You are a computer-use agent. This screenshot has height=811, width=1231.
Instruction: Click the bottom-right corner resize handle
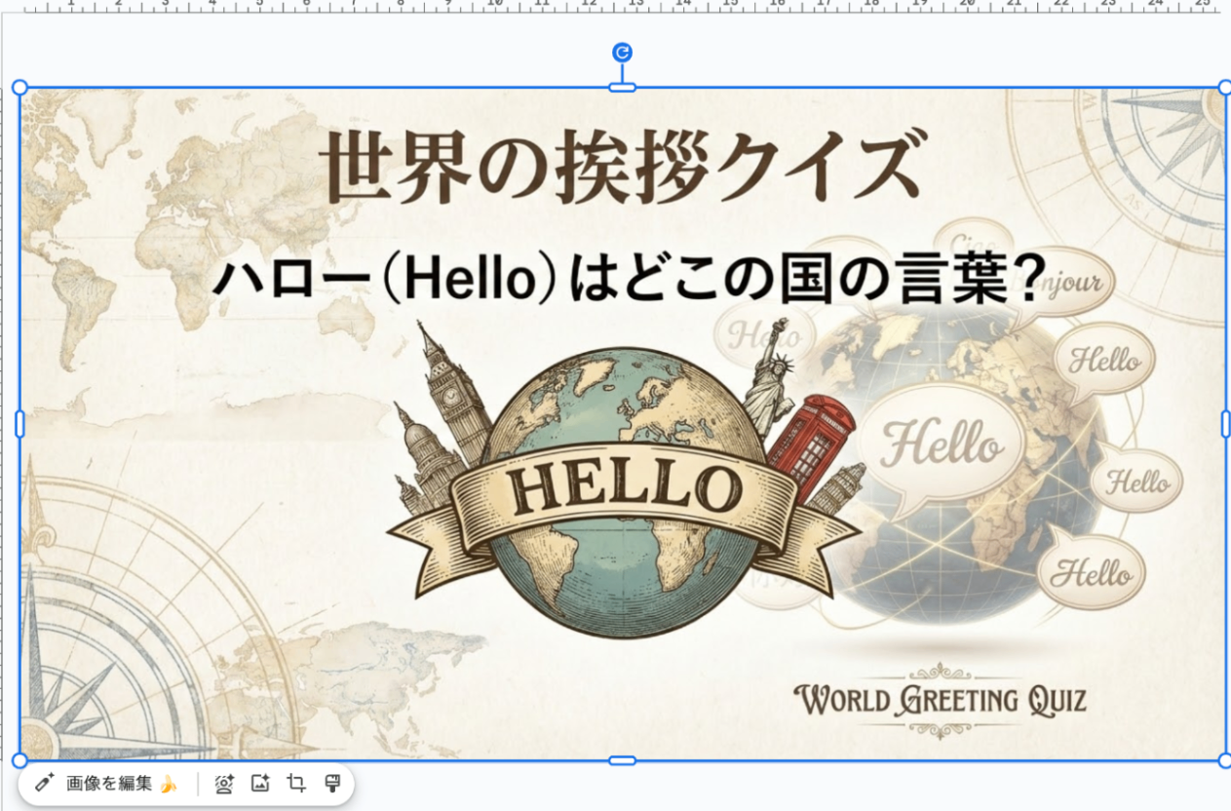coord(1225,760)
